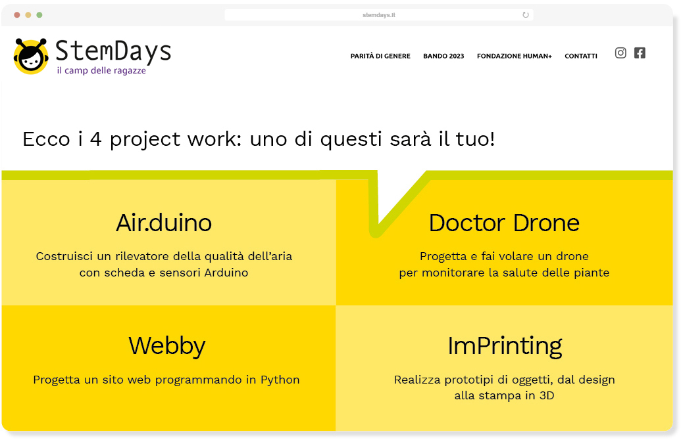
Task: Select the ImPrinting project title
Action: [x=505, y=346]
